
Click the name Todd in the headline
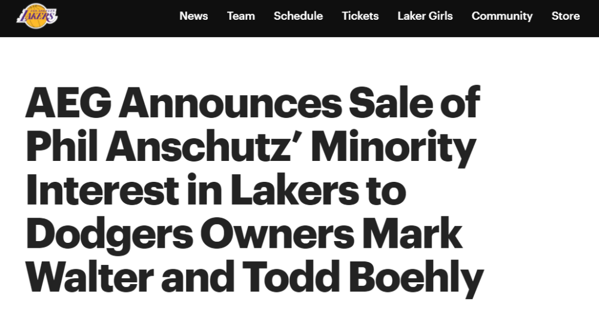291,276
